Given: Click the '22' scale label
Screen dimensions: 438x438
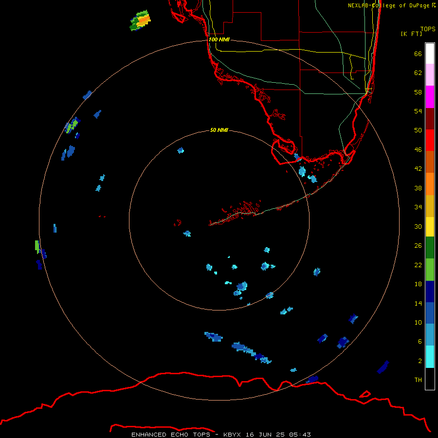Looking at the screenshot, I should [x=418, y=265].
